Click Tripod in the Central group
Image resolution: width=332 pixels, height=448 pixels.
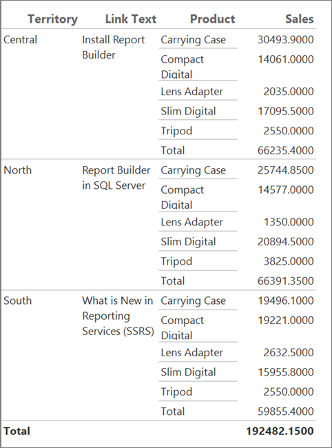[x=176, y=131]
